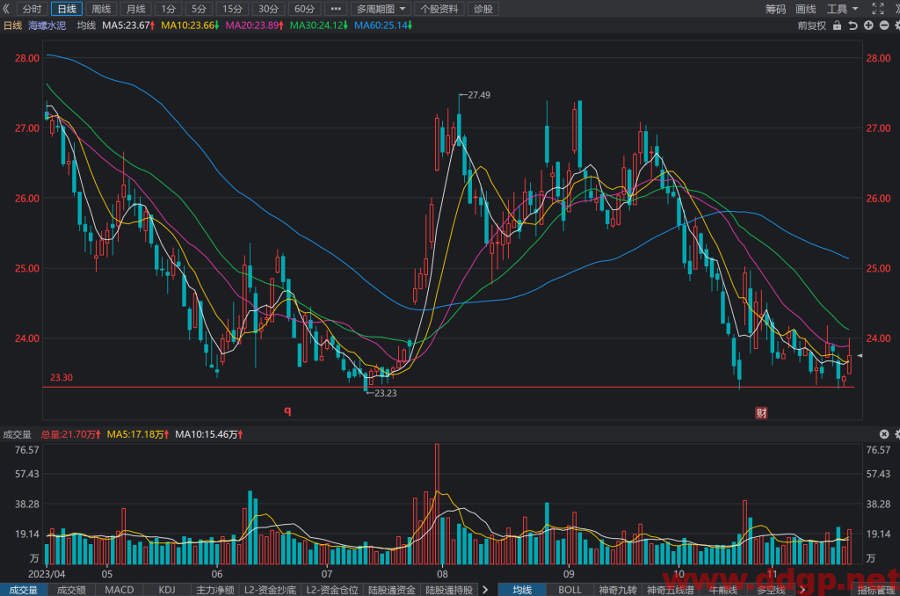Open the L2-资金抄底 indicator tab
This screenshot has width=900, height=596.
pos(271,590)
